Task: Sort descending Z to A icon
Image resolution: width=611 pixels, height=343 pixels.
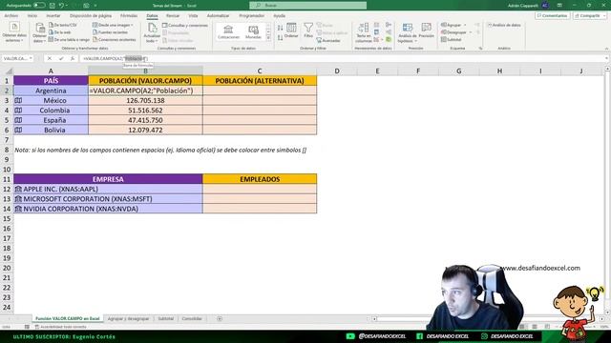Action: pyautogui.click(x=280, y=38)
